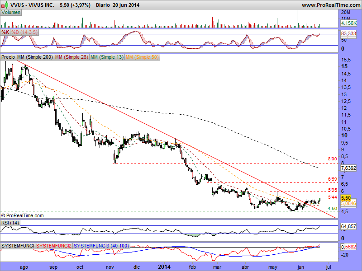This screenshot has width=362, height=271.
Task: Click the 7,6392 moving average value box
Action: tap(348, 168)
